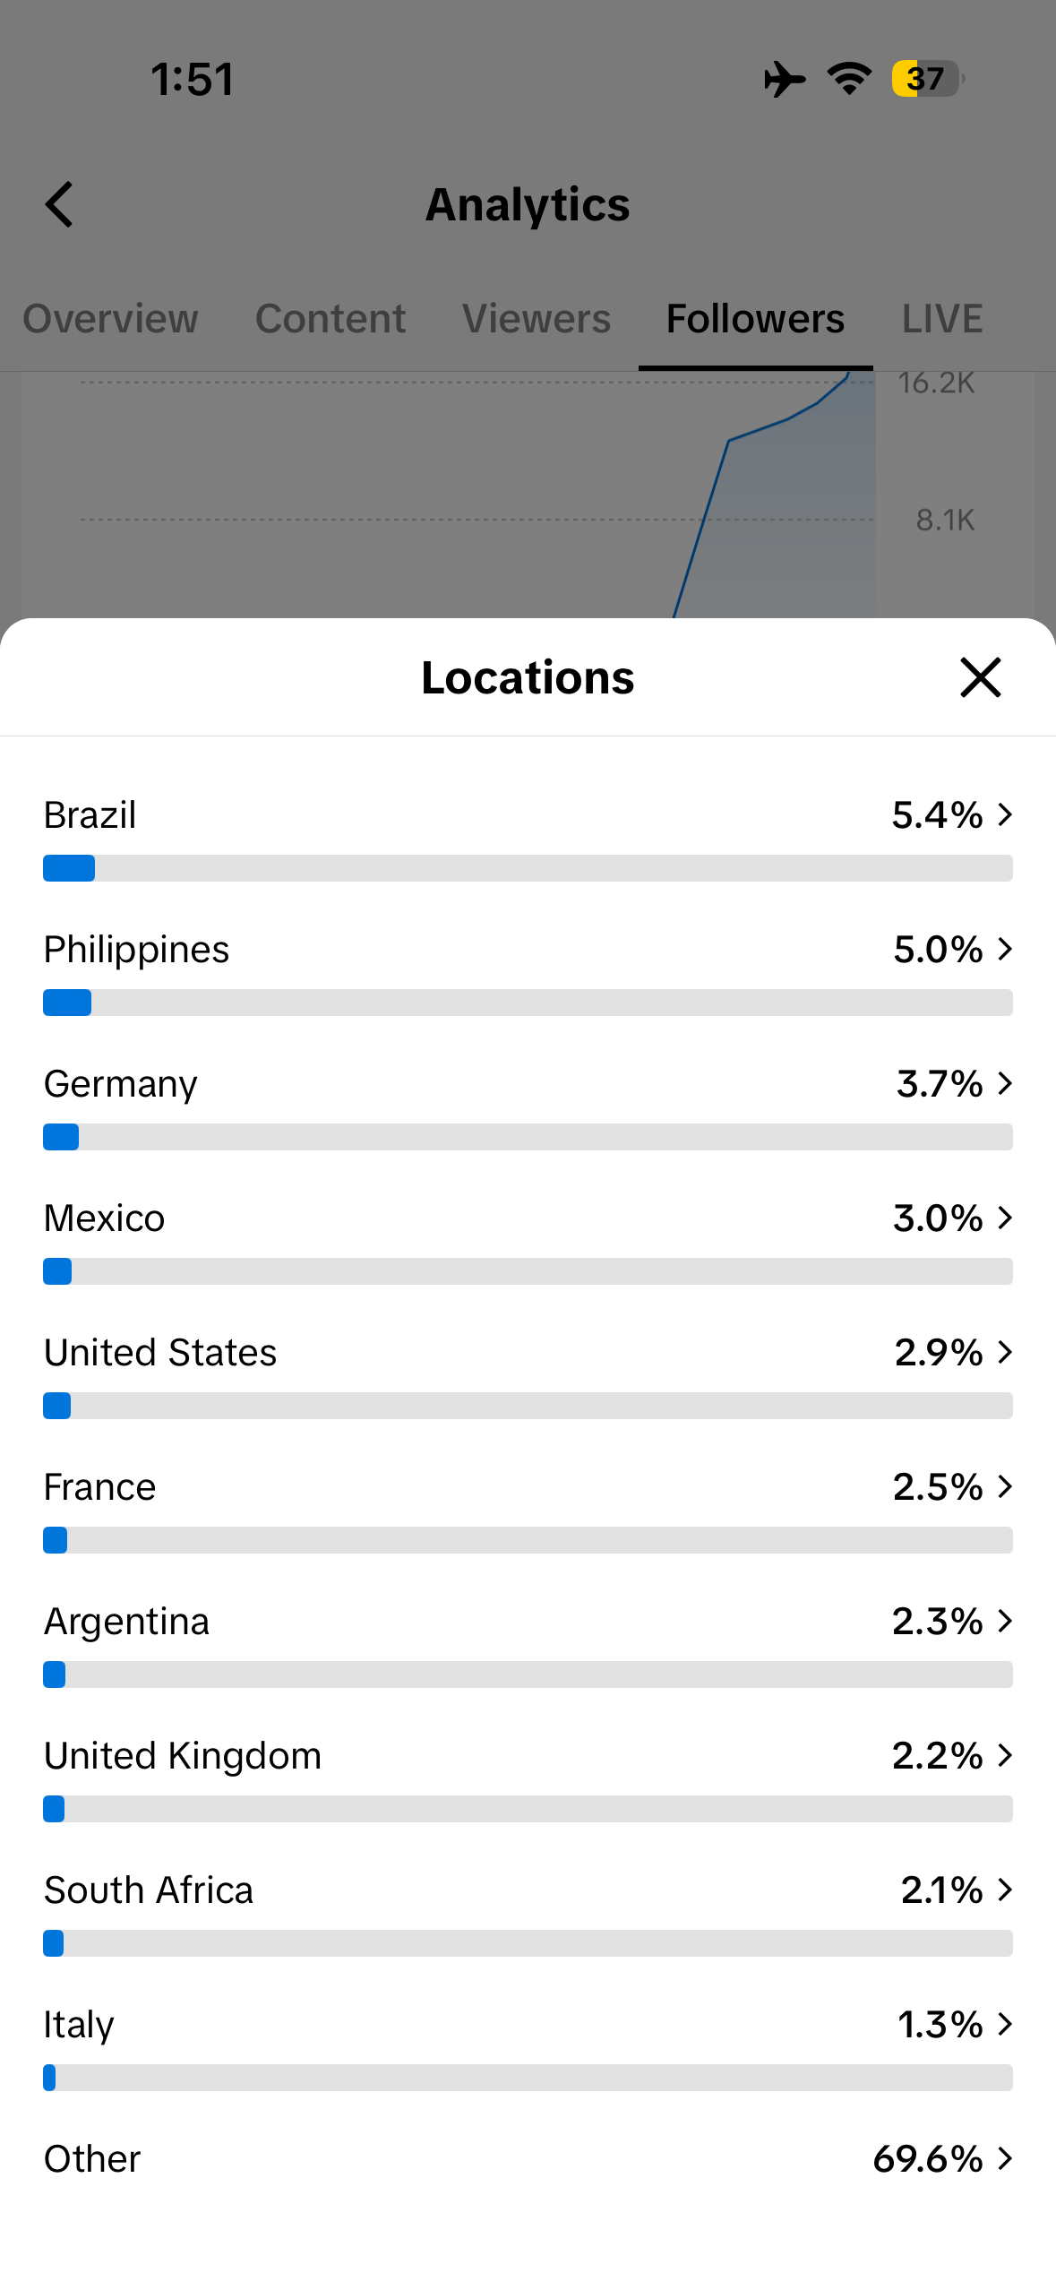Expand the Other locations chevron
1056x2290 pixels.
click(1005, 2158)
